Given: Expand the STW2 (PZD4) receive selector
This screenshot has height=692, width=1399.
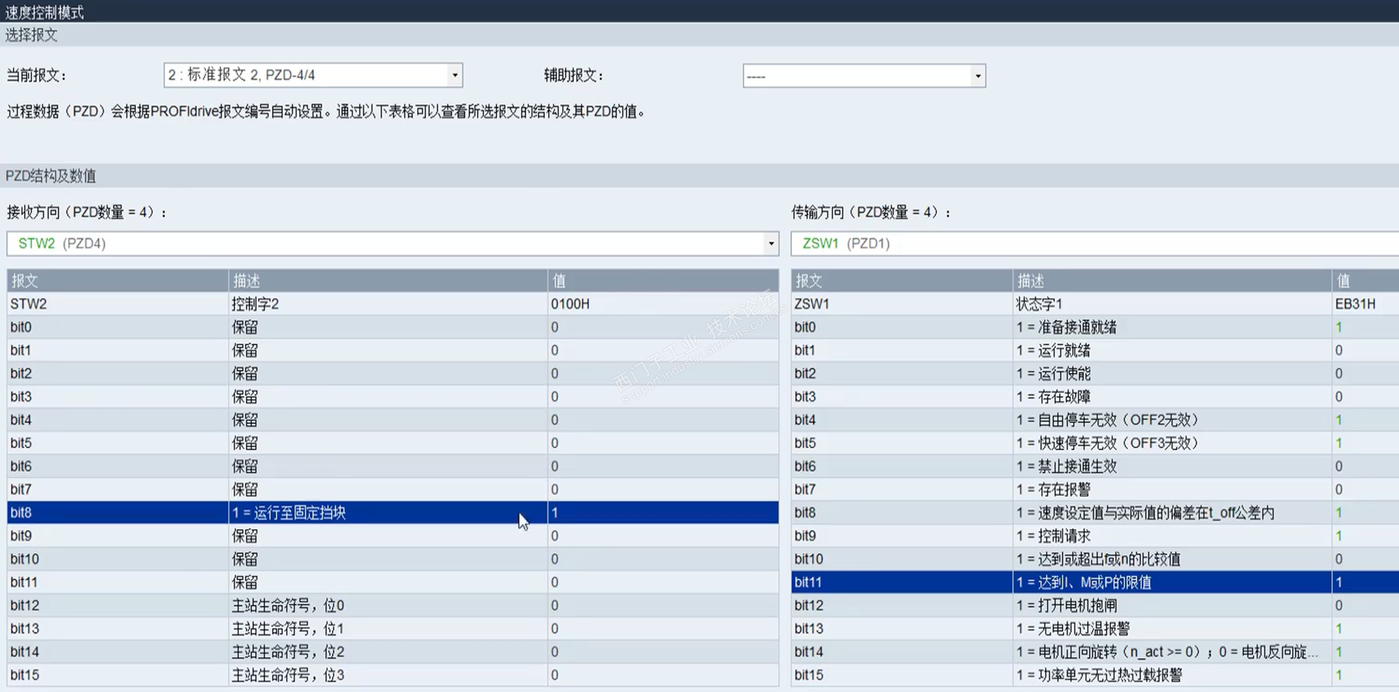Looking at the screenshot, I should pos(771,244).
